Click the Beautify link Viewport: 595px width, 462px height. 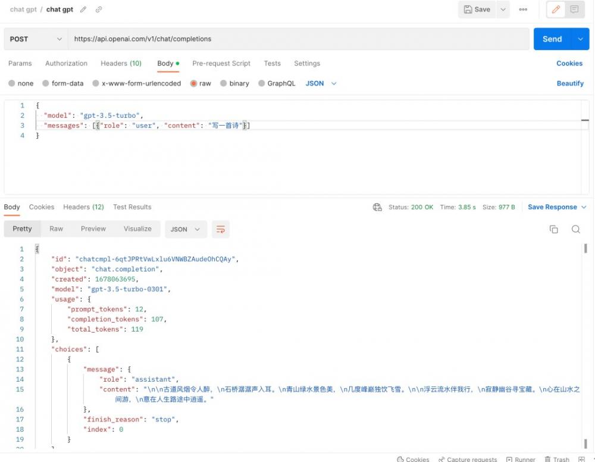point(569,83)
